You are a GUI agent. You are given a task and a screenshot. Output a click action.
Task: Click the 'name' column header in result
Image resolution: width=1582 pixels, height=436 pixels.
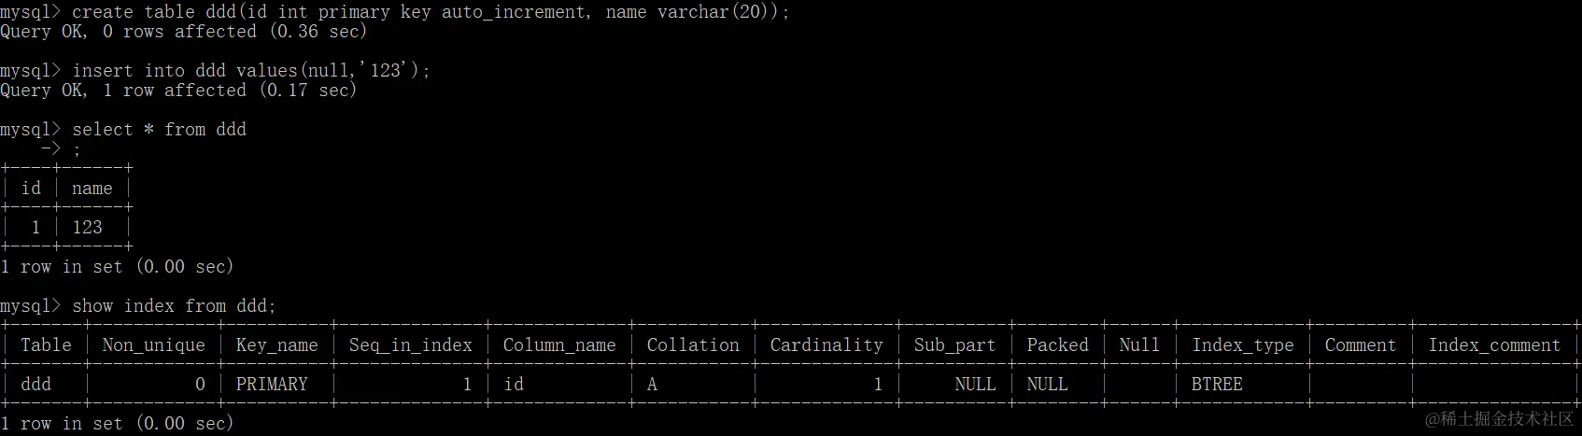pyautogui.click(x=92, y=188)
